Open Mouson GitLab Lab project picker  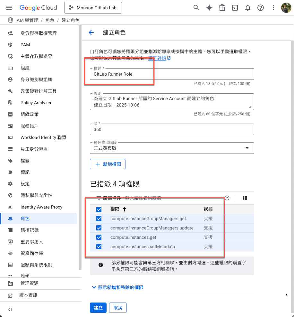click(x=93, y=8)
